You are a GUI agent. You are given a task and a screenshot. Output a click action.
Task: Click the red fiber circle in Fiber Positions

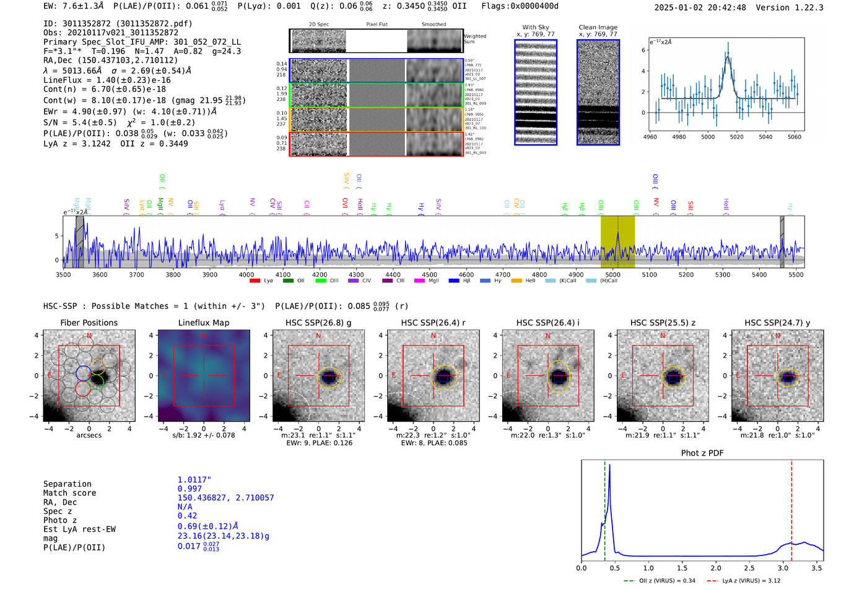tap(83, 388)
